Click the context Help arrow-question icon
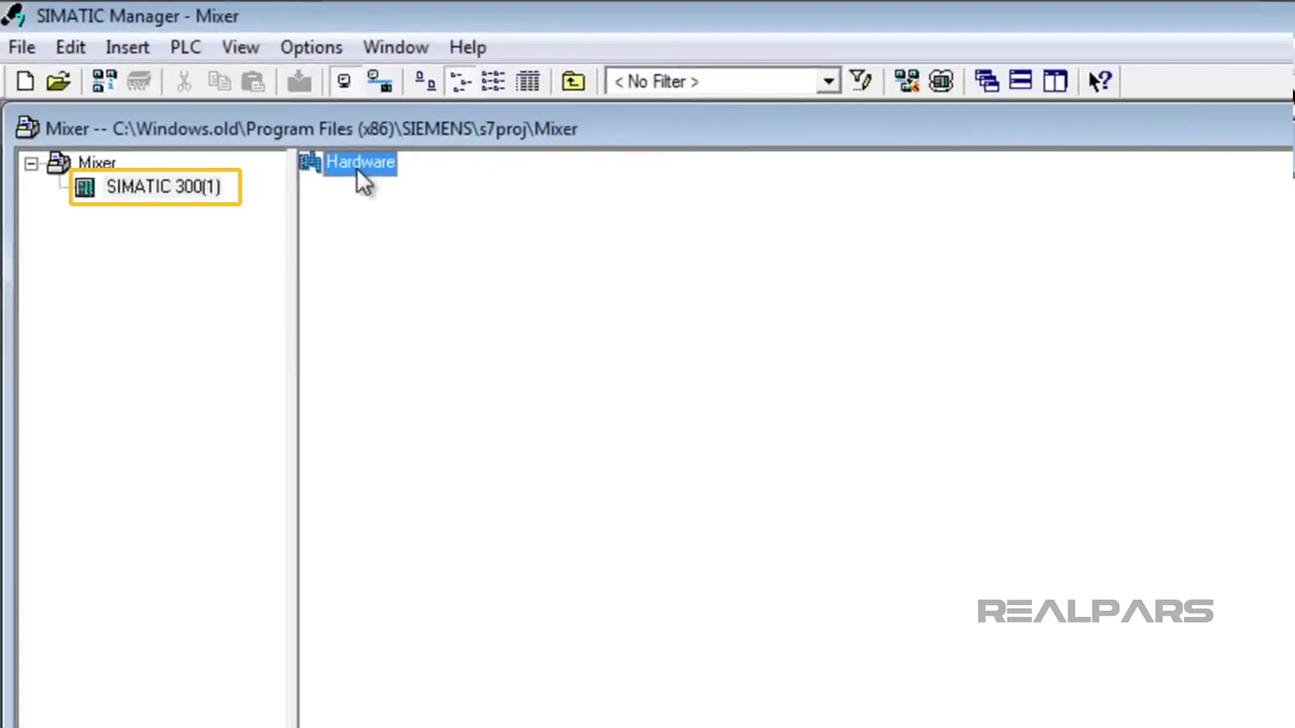This screenshot has width=1295, height=728. [1100, 82]
